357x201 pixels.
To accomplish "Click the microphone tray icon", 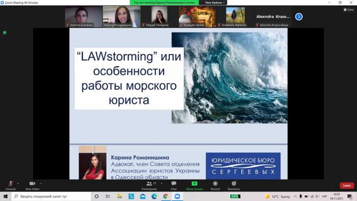I will (x=300, y=196).
